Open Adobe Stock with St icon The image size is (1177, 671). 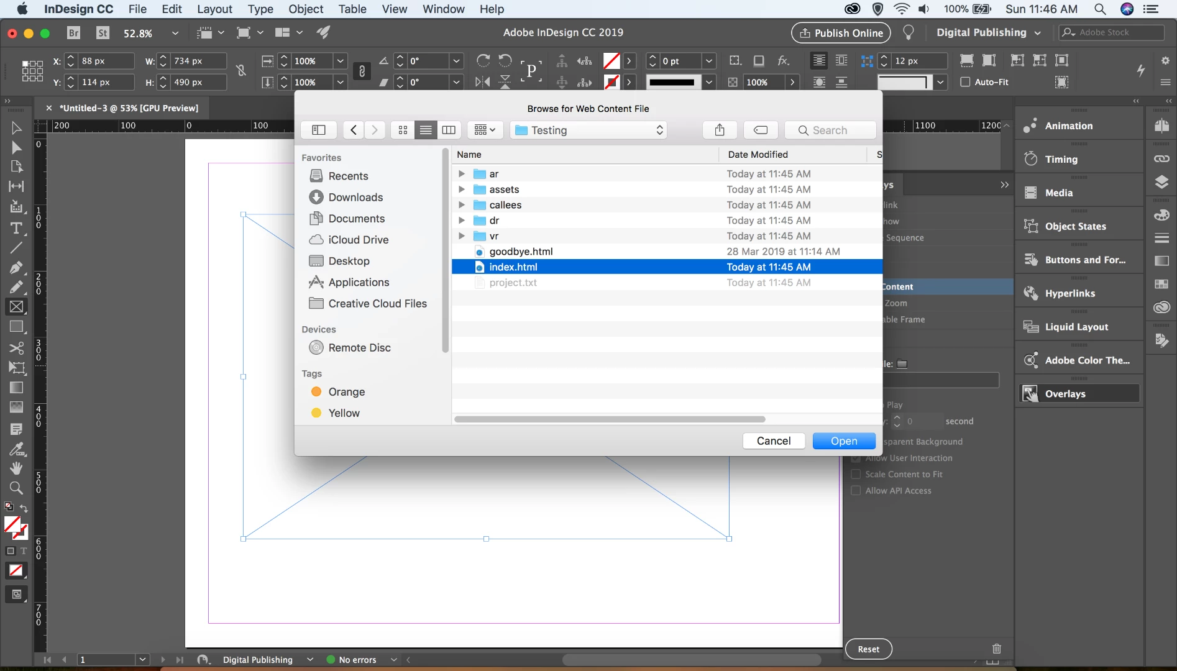pos(103,33)
